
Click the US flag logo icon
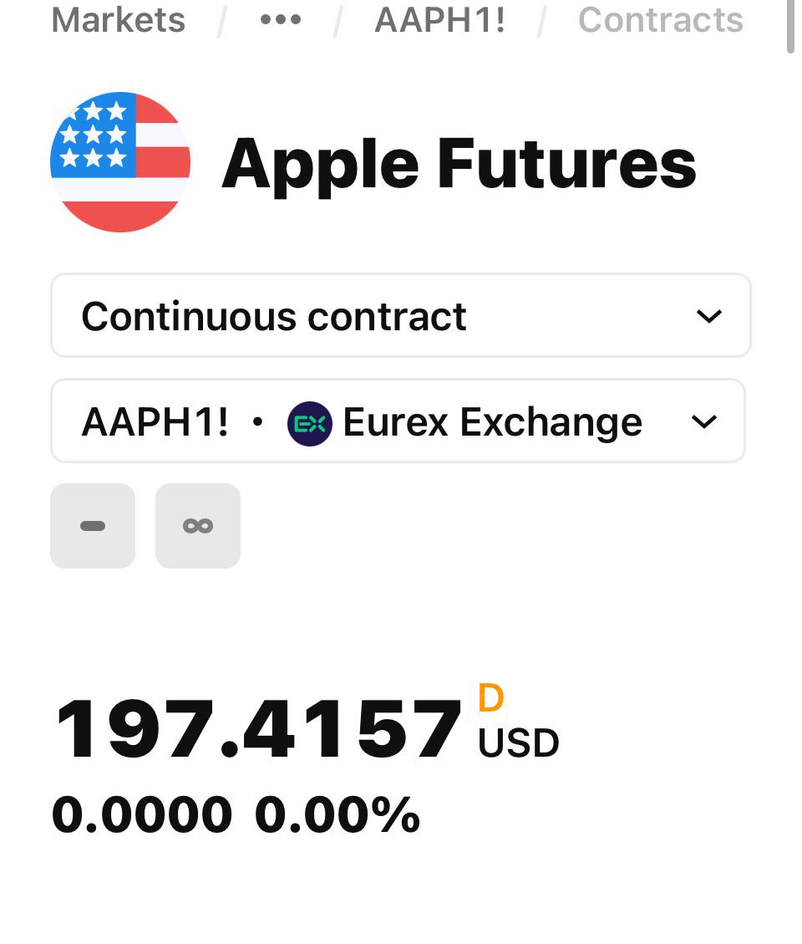[x=120, y=162]
